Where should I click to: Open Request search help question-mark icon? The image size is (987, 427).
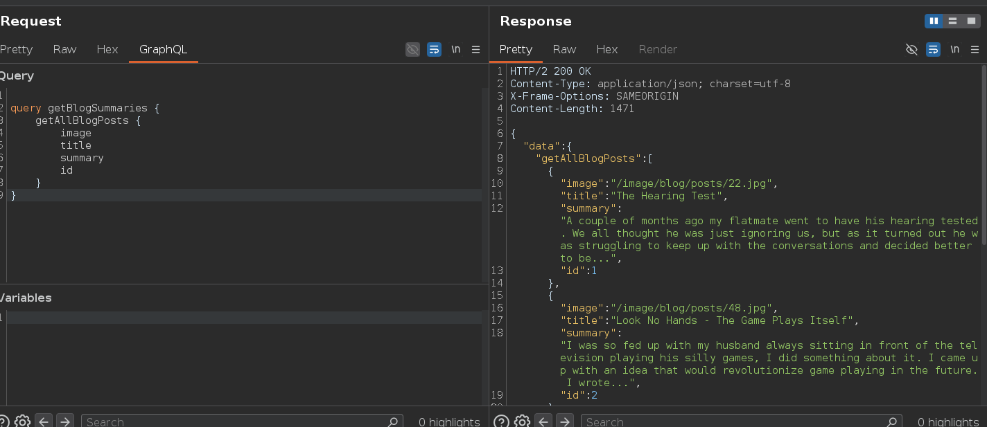3,421
